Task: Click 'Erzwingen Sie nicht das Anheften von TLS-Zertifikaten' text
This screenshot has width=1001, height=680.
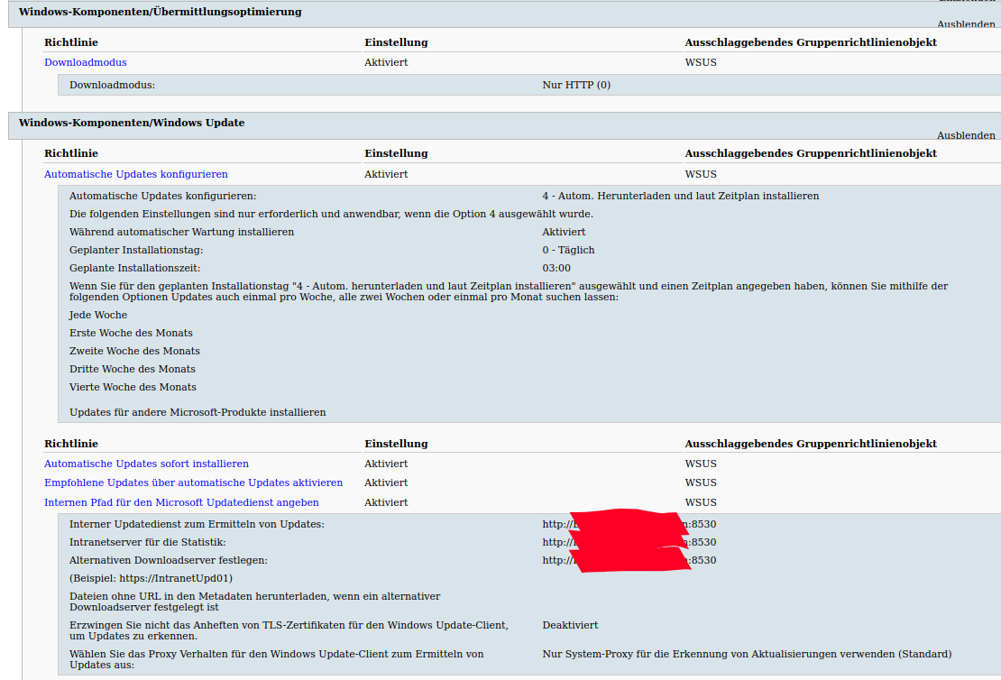Action: pos(289,630)
